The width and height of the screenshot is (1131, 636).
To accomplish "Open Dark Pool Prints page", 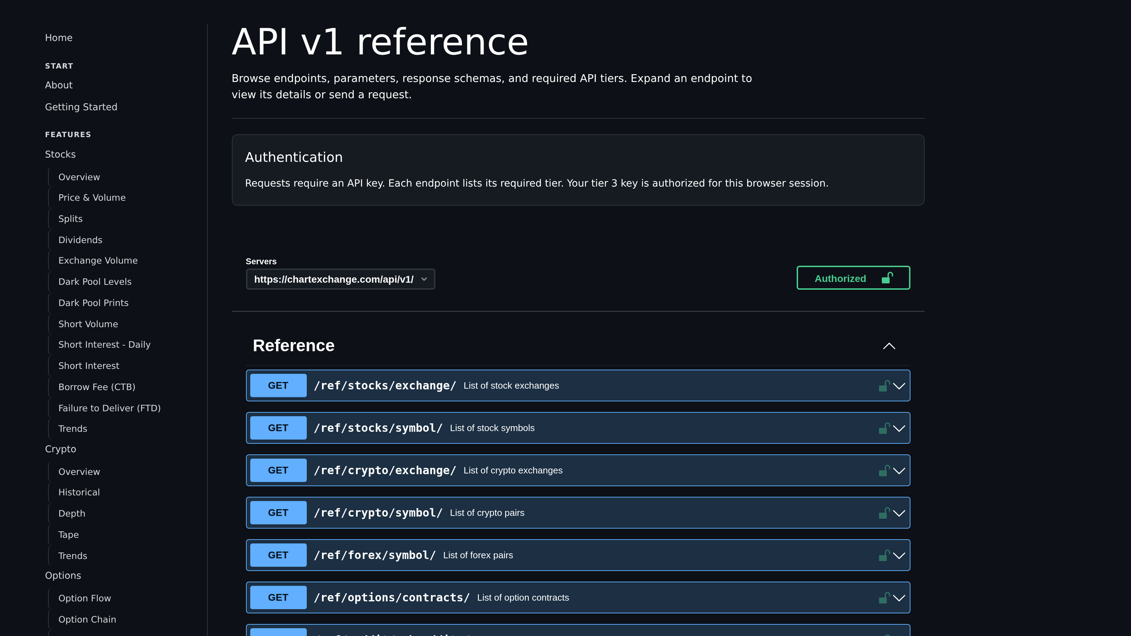I will [94, 303].
